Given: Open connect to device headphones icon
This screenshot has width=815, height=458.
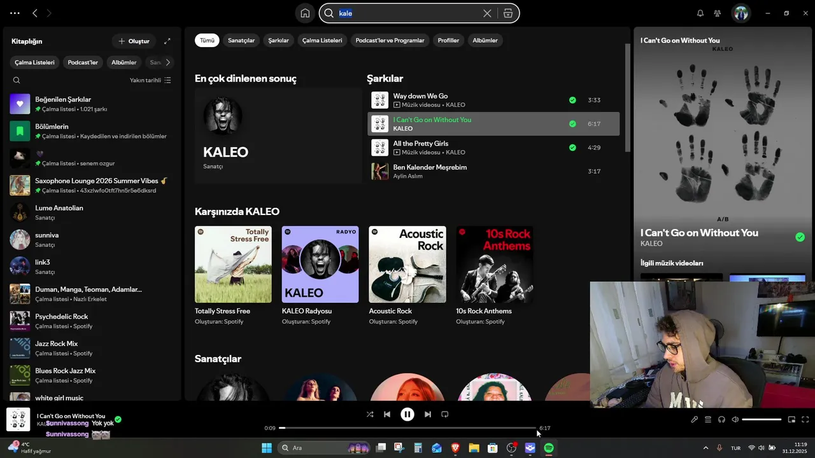Looking at the screenshot, I should tap(721, 419).
